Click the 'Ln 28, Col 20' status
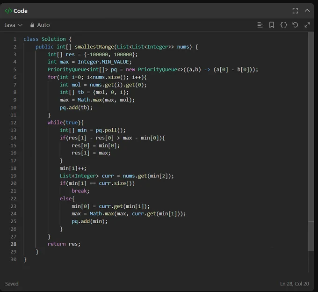This screenshot has width=318, height=292. tap(295, 284)
